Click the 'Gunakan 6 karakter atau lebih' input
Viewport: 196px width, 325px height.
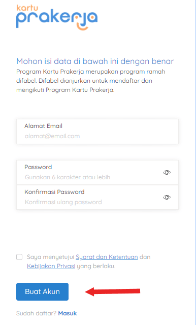point(92,177)
